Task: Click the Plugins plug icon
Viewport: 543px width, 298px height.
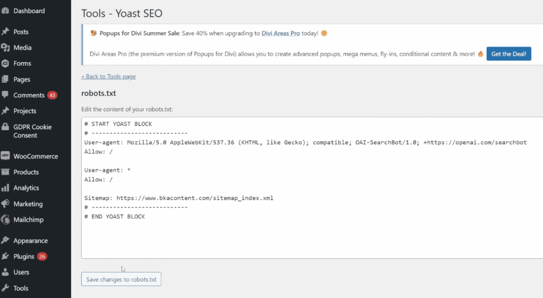Action: pos(5,257)
